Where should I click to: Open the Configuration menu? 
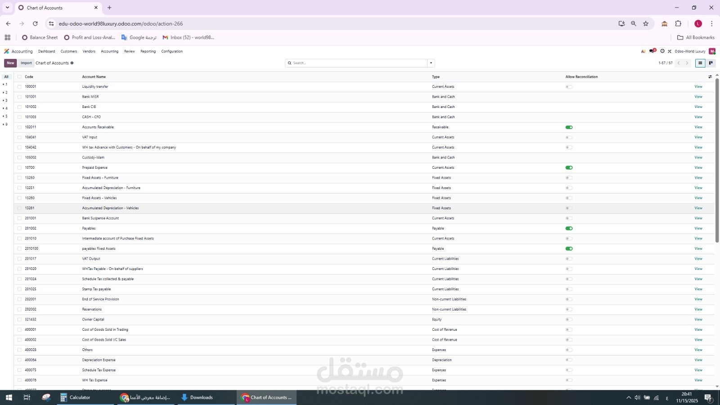172,51
